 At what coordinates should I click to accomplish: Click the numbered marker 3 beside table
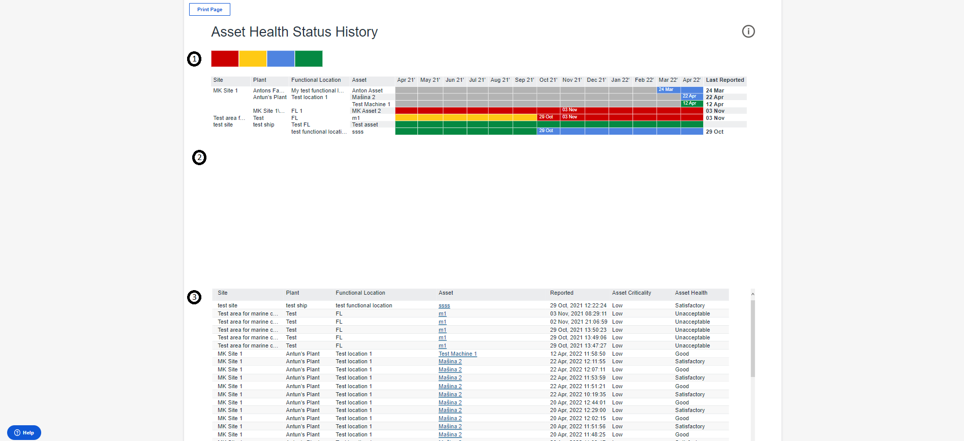tap(194, 297)
